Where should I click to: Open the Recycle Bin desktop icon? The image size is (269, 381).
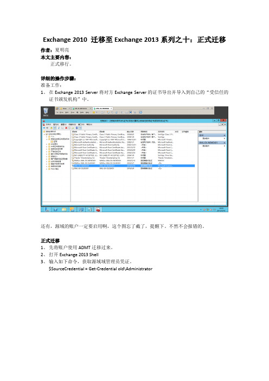tap(46, 112)
